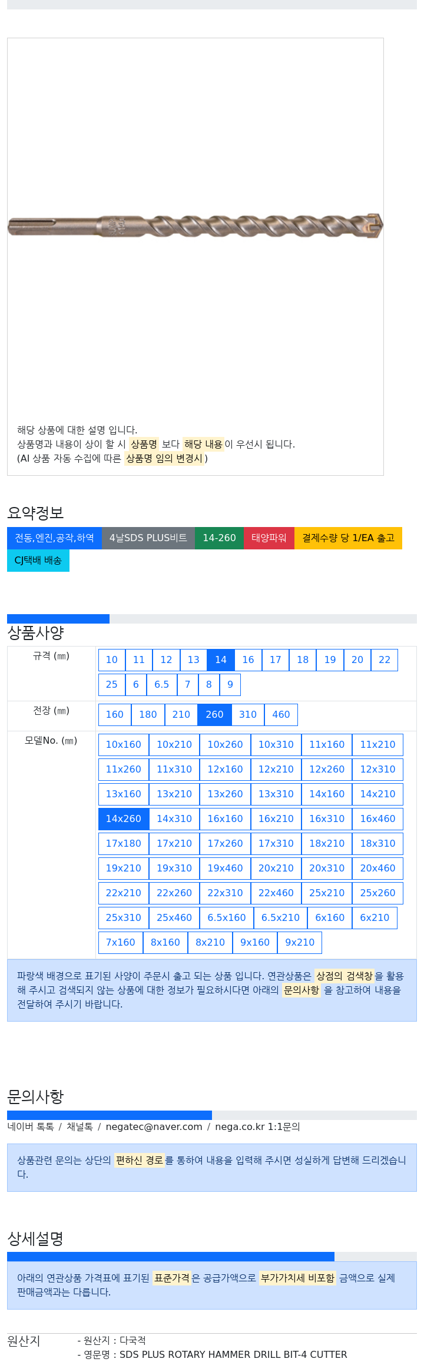Select the highlighted 14x260 model button

coord(124,818)
